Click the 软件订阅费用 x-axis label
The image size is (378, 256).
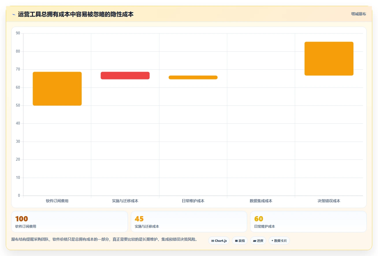tap(57, 201)
